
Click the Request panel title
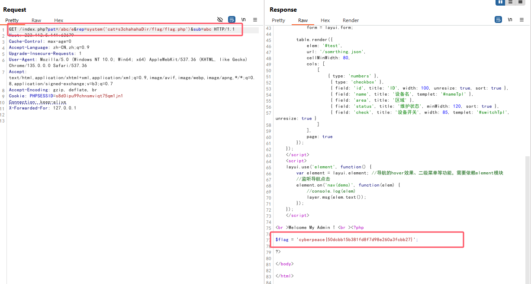[15, 10]
